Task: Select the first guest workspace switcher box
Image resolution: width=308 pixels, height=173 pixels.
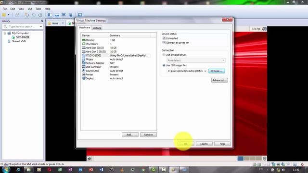Action: point(240,159)
